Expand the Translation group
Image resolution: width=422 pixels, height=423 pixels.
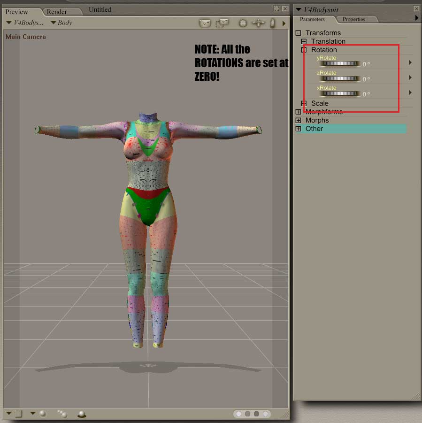pos(304,41)
